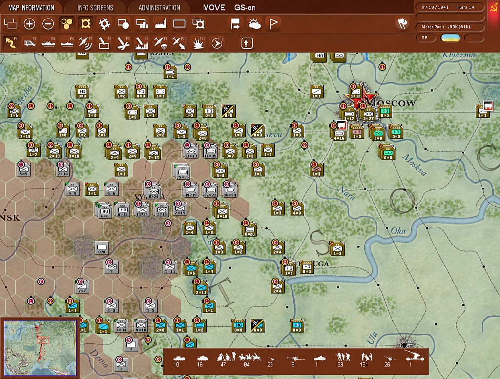Screen dimensions: 500x379
Task: Select the 2=27 unit in Moscow
Action: 369,114
